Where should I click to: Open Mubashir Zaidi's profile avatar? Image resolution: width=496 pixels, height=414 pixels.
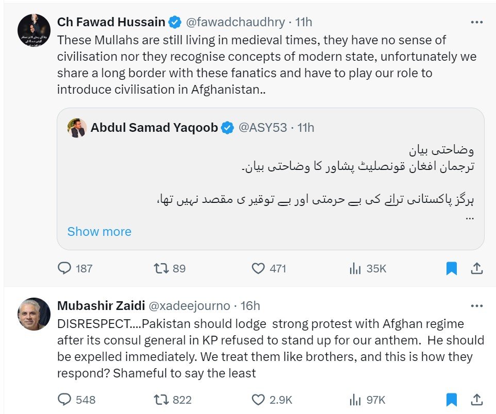coord(34,314)
